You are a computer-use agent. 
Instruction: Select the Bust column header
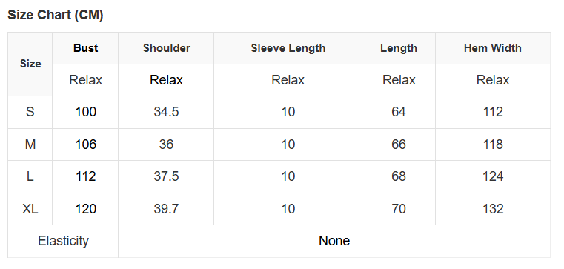pyautogui.click(x=86, y=48)
